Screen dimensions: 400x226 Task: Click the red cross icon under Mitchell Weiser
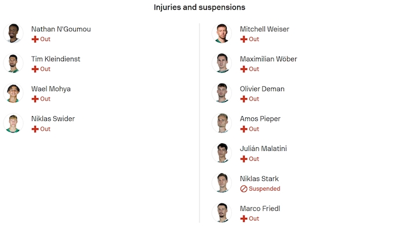243,39
